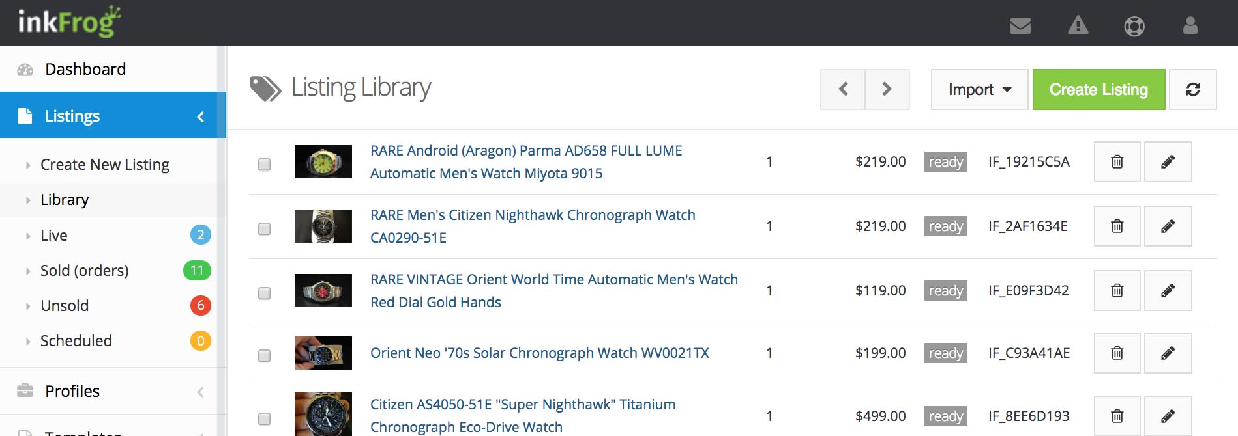This screenshot has height=436, width=1238.
Task: Click the refresh listings icon button
Action: tap(1192, 90)
